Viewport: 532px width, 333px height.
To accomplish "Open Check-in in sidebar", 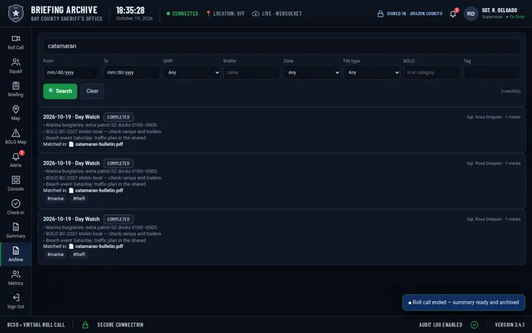I will pyautogui.click(x=16, y=207).
